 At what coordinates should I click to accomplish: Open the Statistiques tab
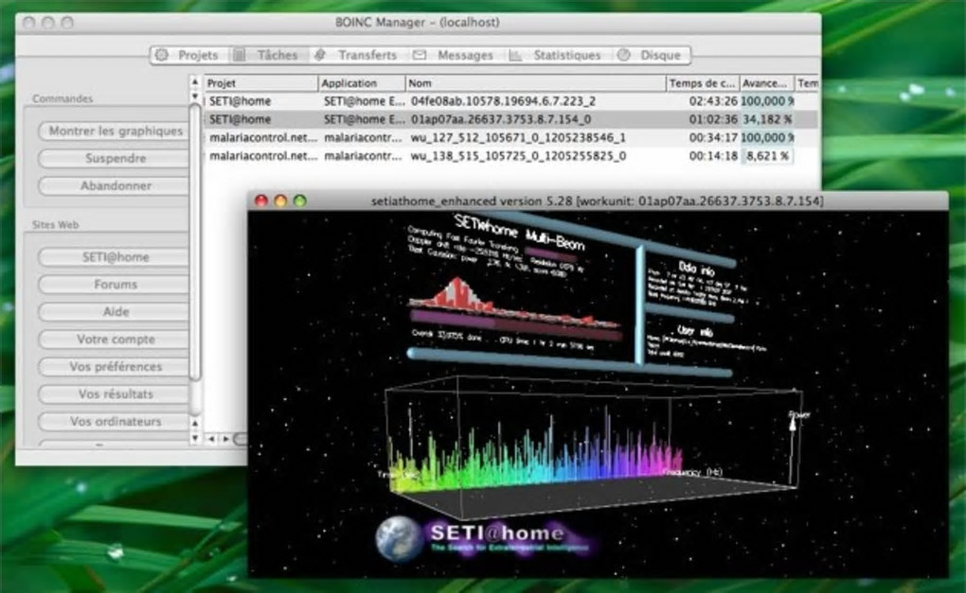coord(556,56)
